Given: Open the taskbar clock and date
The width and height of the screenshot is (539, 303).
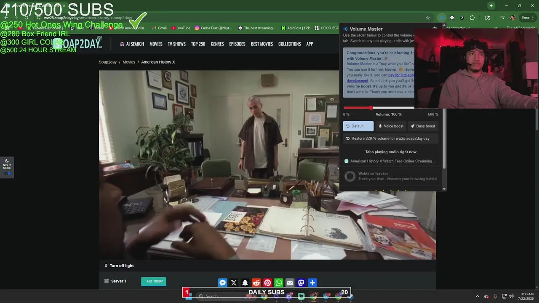Looking at the screenshot, I should click(x=526, y=296).
